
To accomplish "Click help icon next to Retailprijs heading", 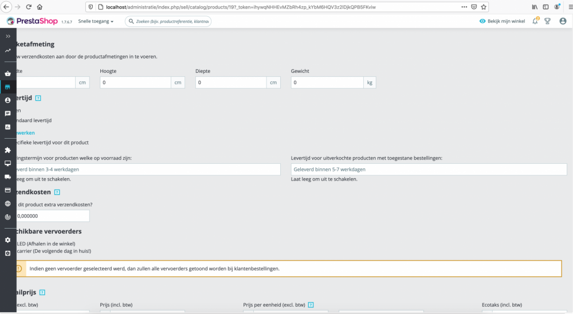I will (x=42, y=292).
